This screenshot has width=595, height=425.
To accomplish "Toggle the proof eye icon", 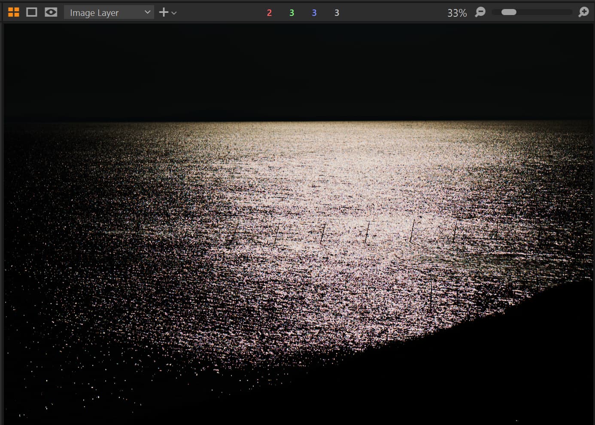I will (x=51, y=12).
